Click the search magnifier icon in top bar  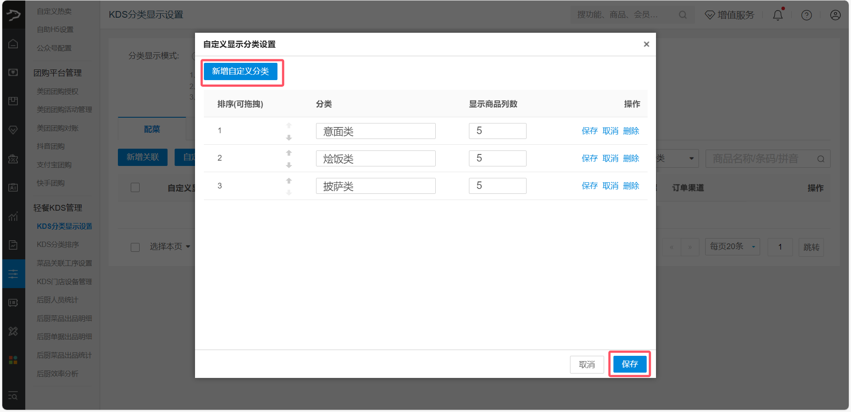[x=683, y=15]
